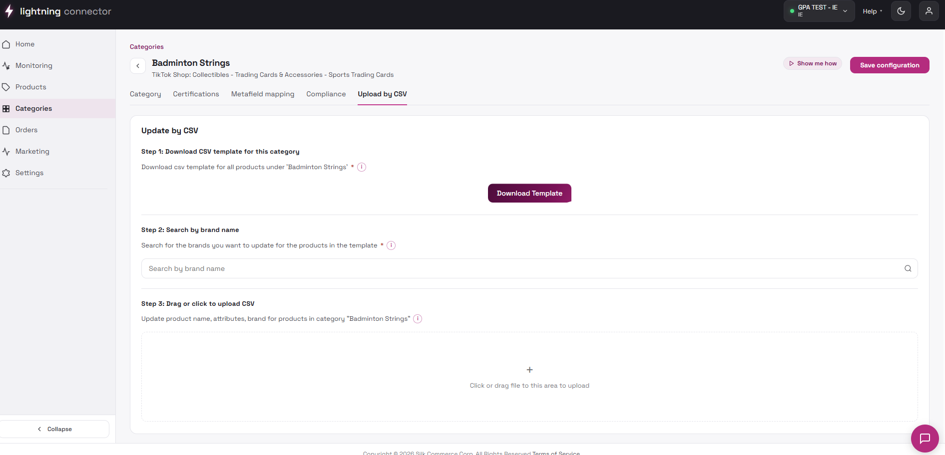Open Terms of Service link in footer
945x455 pixels.
click(556, 453)
